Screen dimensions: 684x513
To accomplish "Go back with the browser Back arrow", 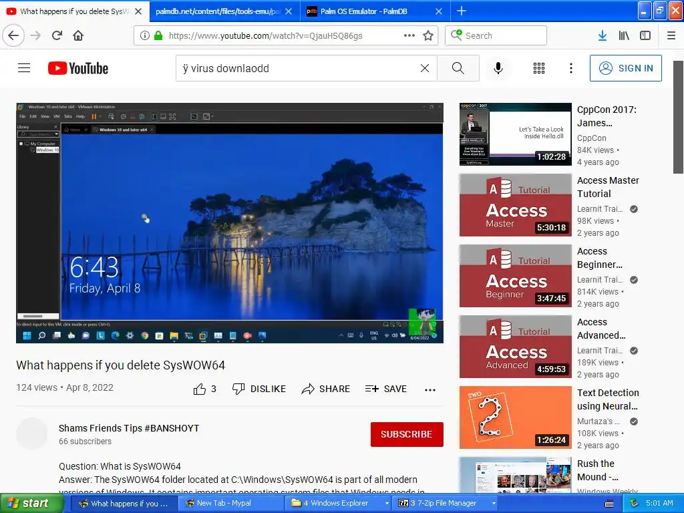I will (x=13, y=35).
